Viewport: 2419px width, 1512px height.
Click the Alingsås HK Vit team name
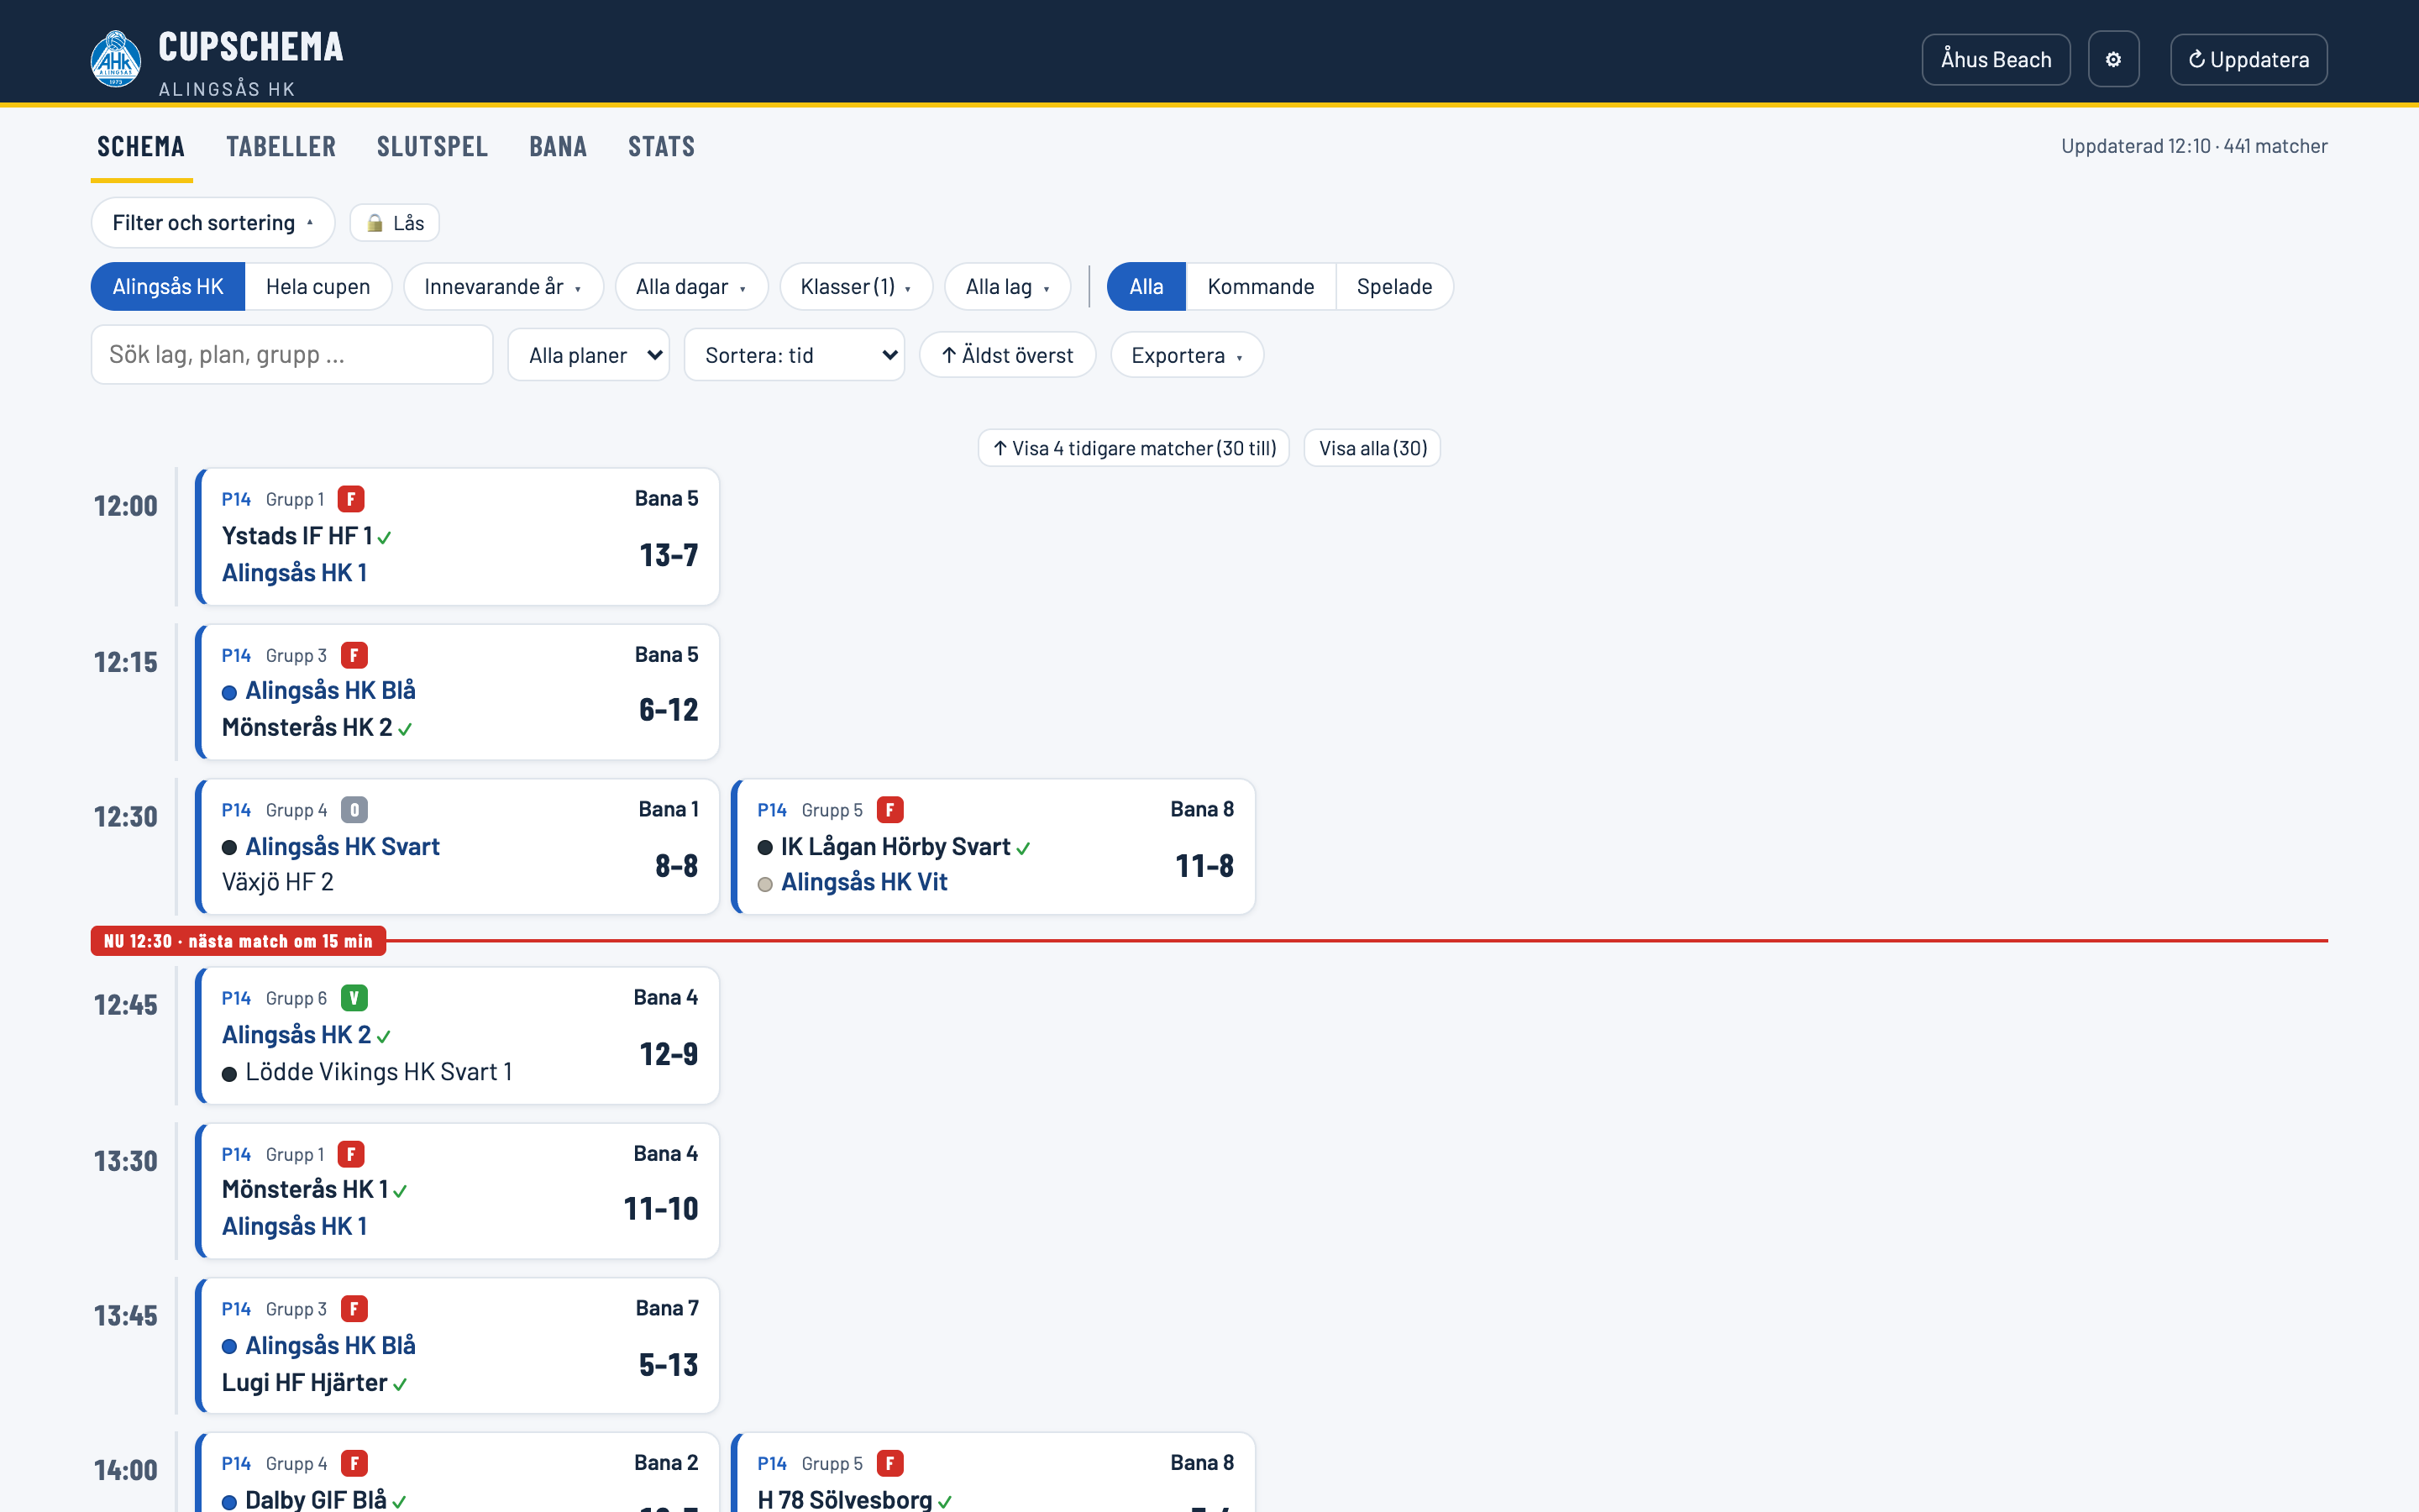(x=864, y=882)
